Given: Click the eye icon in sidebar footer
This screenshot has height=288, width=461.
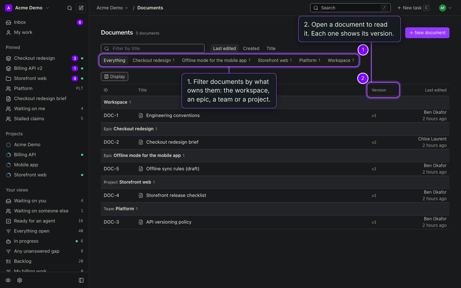Looking at the screenshot, I should click(8, 280).
